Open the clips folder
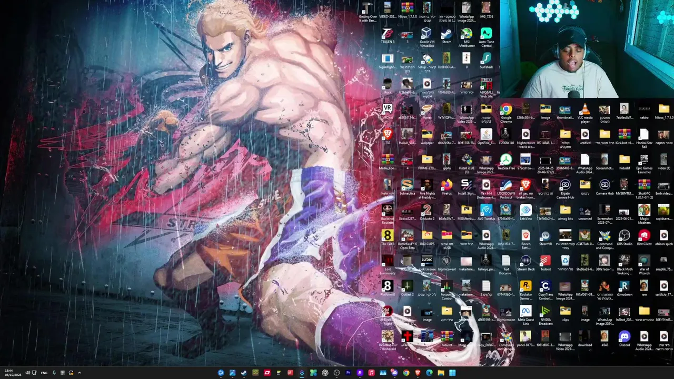Screen dimensions: 674x379 (565, 314)
